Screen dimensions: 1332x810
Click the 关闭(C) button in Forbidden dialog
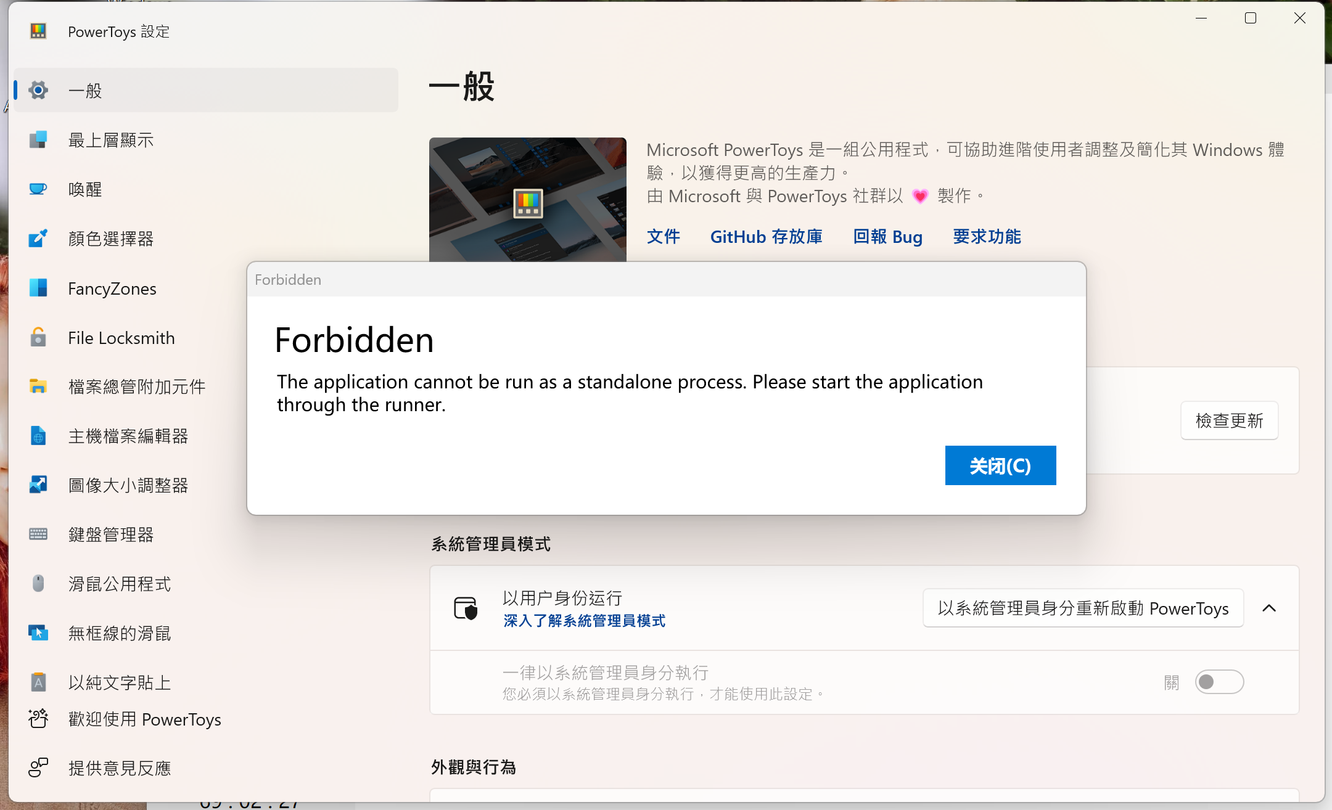pyautogui.click(x=1000, y=465)
